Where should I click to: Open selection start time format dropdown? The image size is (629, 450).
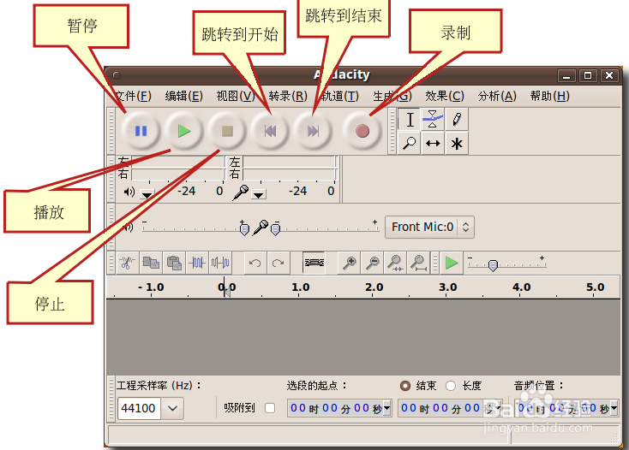click(386, 408)
